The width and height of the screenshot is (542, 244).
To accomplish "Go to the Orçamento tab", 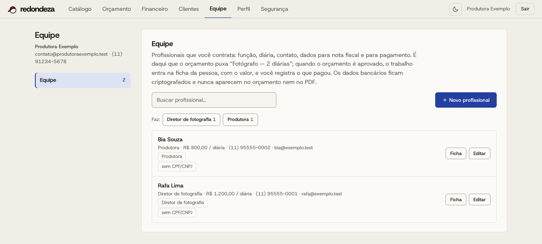I will click(x=116, y=9).
